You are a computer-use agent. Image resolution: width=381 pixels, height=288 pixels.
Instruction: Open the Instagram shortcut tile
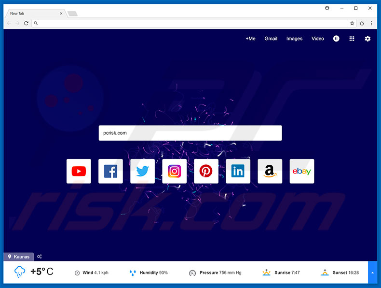(x=174, y=171)
